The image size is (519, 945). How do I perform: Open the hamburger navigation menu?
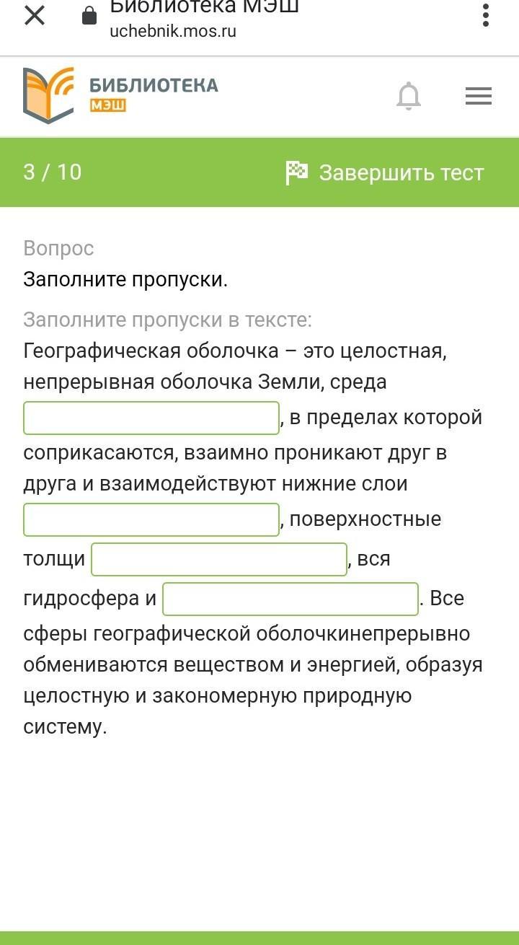479,96
